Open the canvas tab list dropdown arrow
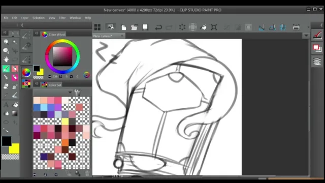Image resolution: width=325 pixels, height=183 pixels. [x=306, y=36]
